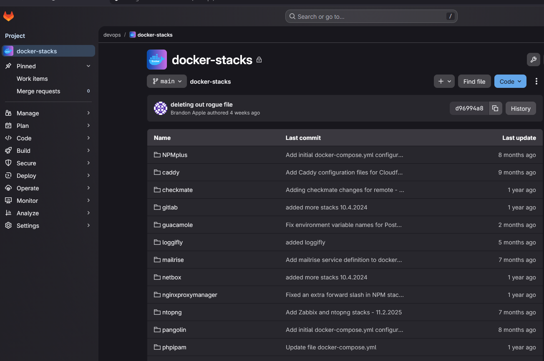The image size is (544, 361).
Task: Click the Operate icon in sidebar
Action: (x=8, y=188)
